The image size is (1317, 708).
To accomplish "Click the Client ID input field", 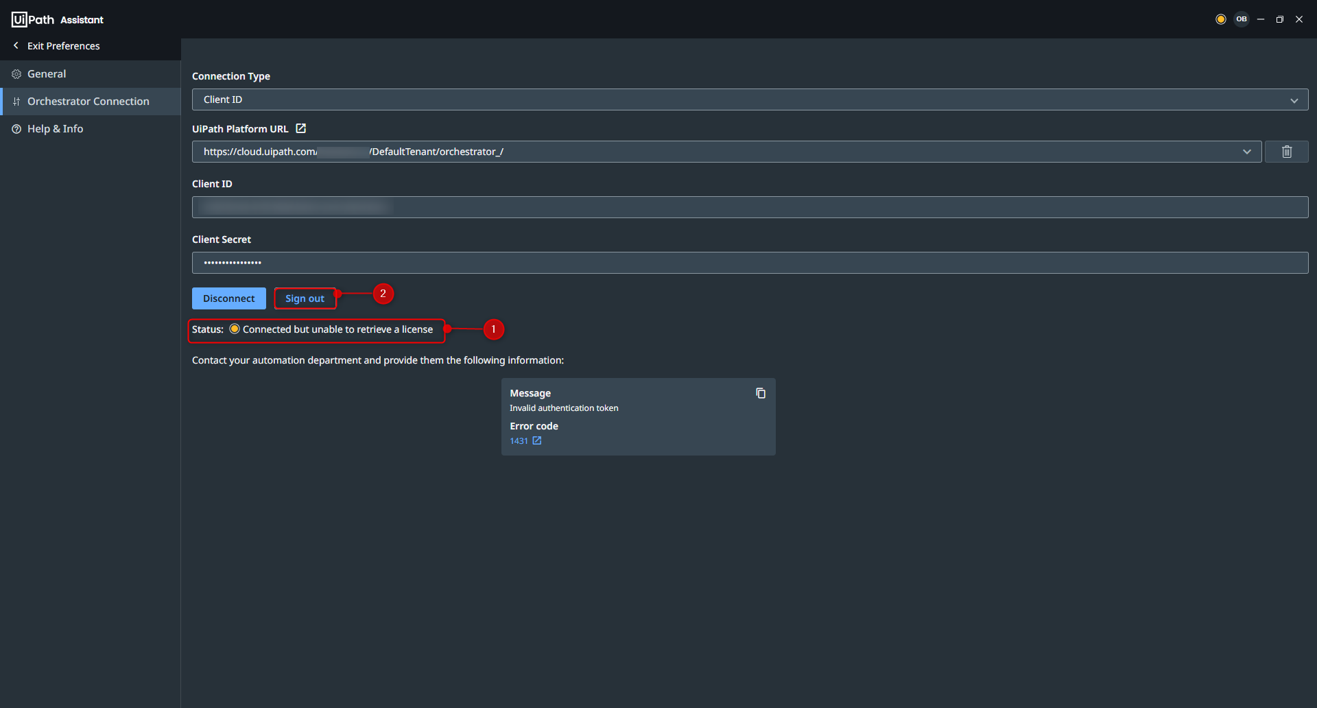I will click(x=750, y=207).
